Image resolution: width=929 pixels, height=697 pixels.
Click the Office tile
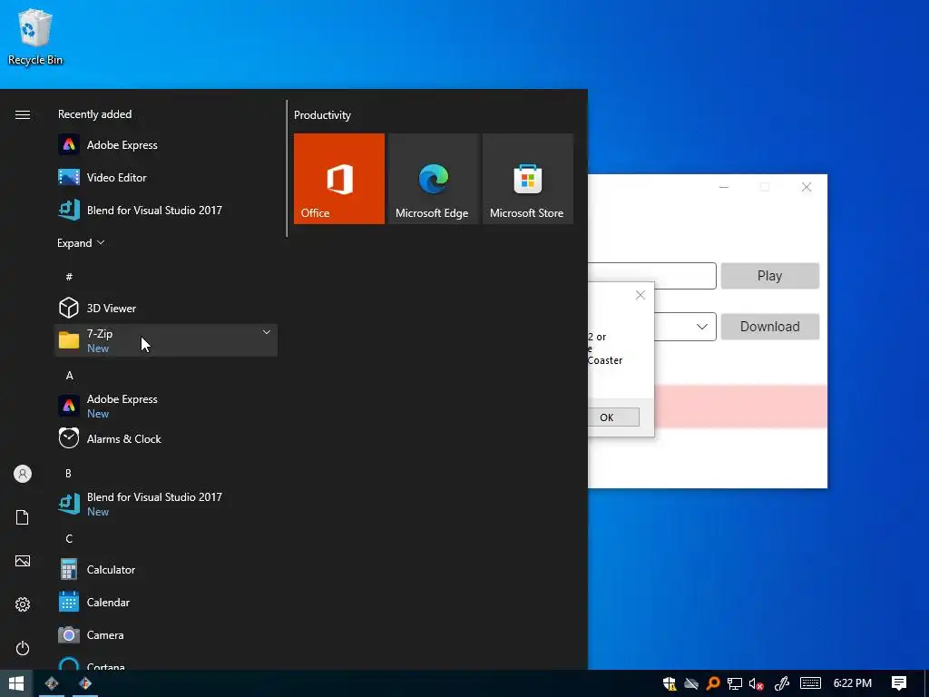click(x=339, y=179)
